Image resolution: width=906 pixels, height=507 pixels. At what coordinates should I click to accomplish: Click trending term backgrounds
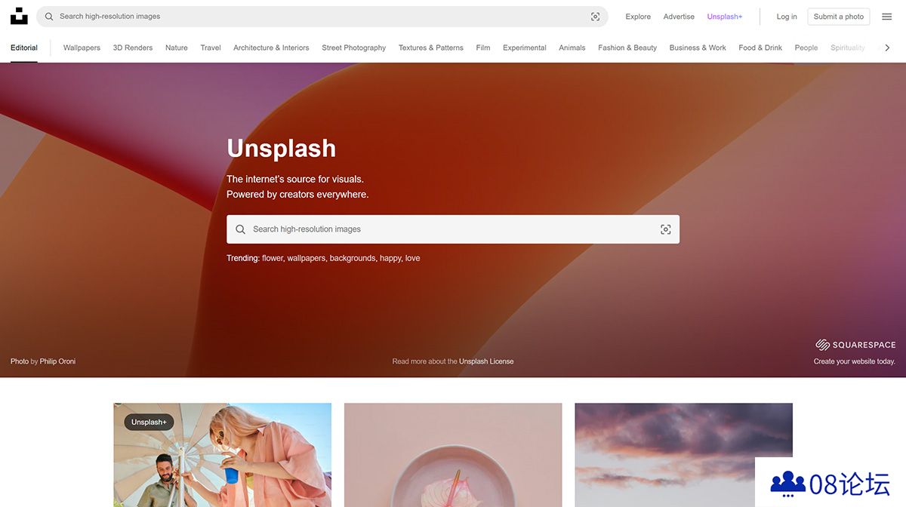coord(353,258)
